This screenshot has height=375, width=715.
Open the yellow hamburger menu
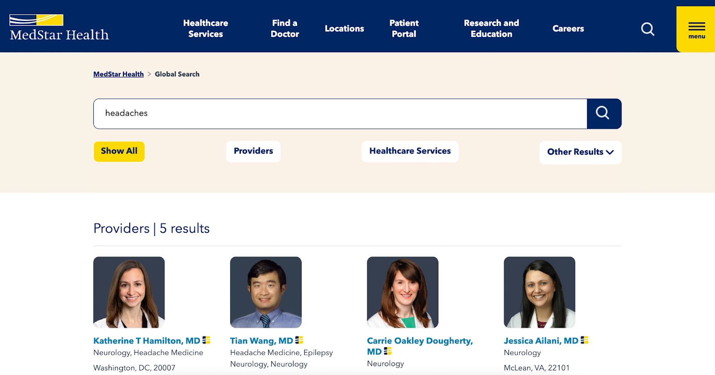click(x=696, y=29)
